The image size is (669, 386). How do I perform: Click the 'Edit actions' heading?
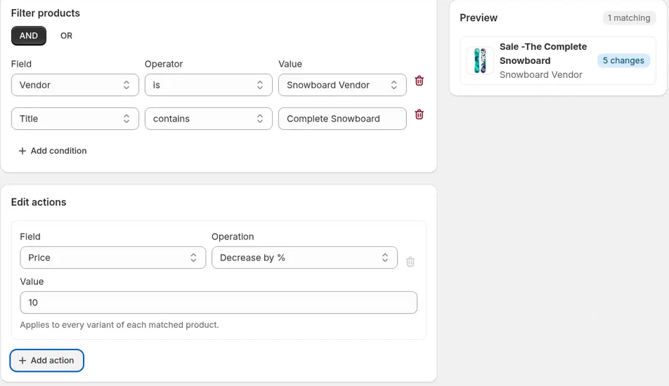tap(39, 202)
